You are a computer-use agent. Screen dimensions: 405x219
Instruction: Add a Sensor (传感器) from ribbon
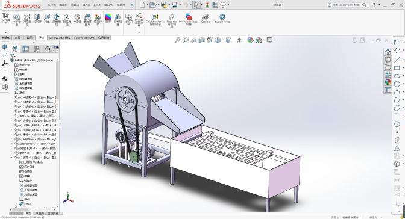(x=77, y=19)
